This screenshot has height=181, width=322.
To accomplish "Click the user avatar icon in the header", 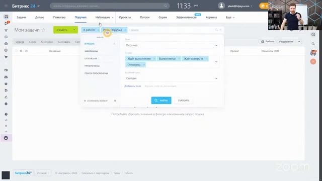I will pyautogui.click(x=221, y=6).
